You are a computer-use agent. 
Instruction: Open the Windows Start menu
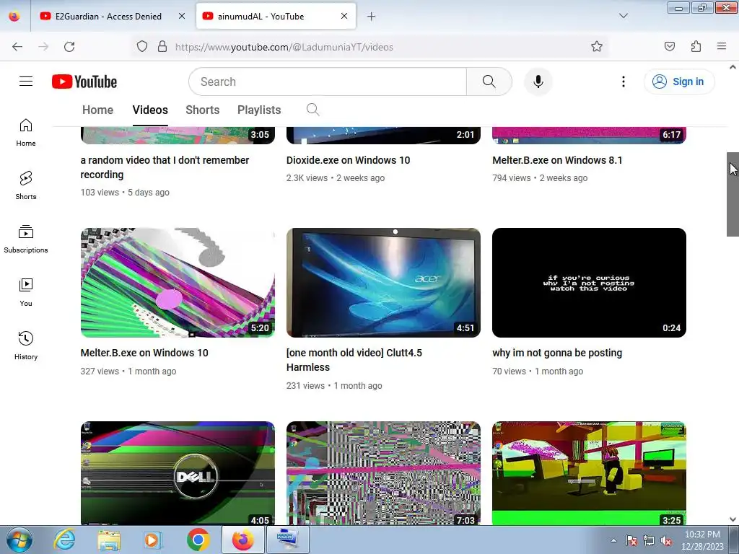tap(19, 540)
